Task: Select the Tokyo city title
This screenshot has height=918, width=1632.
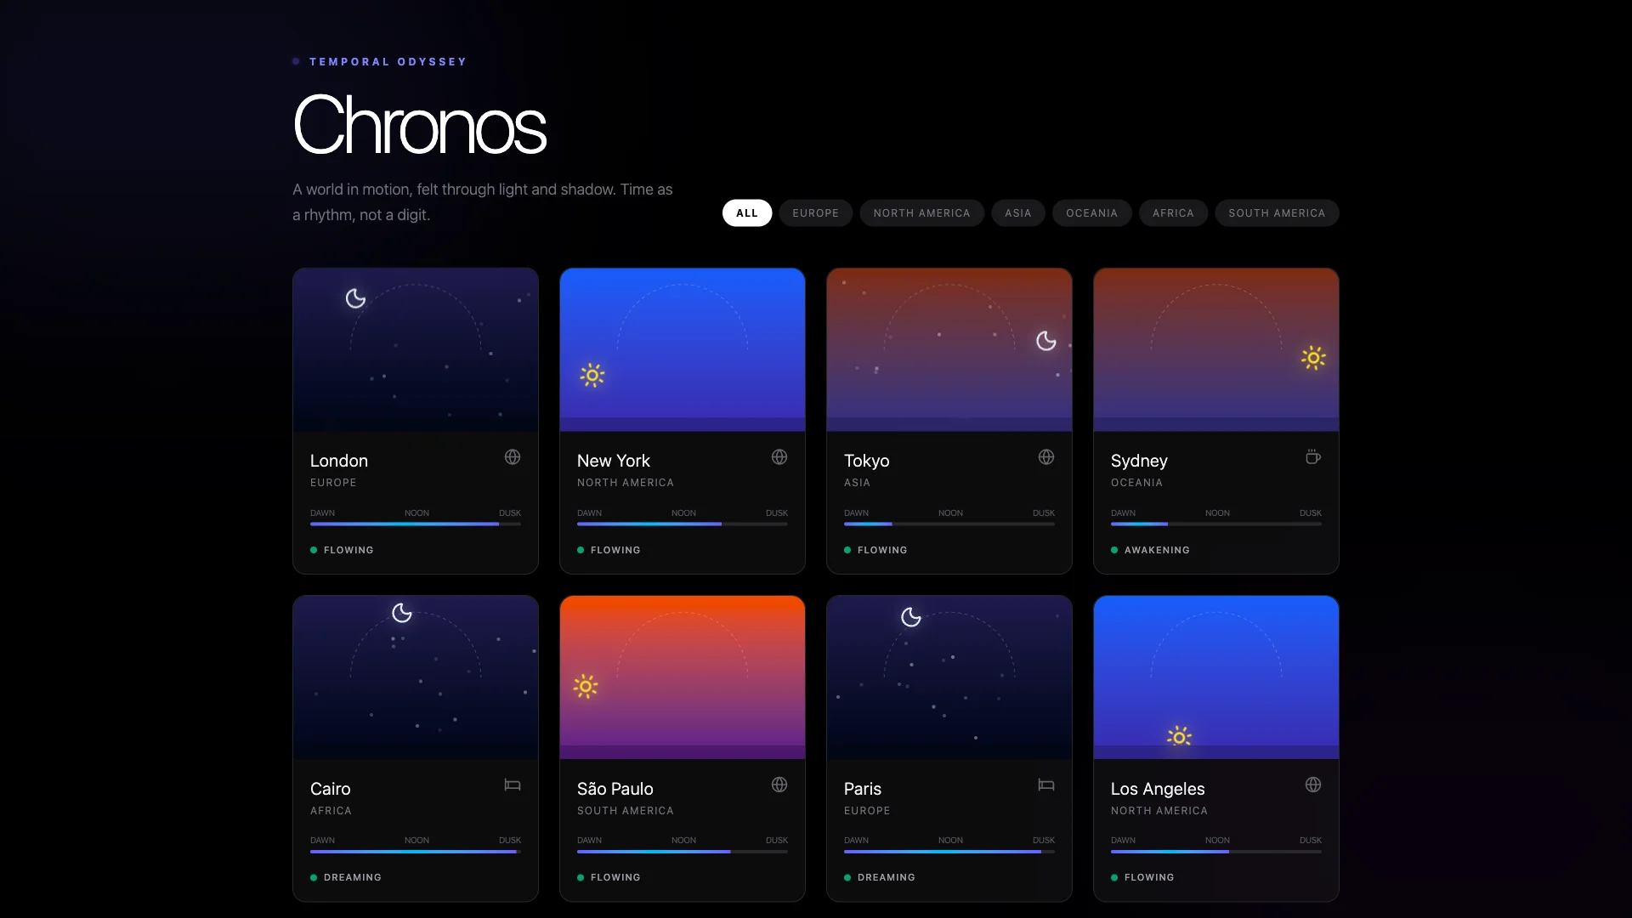Action: click(x=867, y=461)
